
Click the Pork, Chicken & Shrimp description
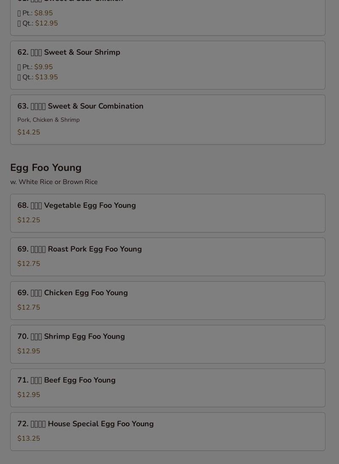(x=48, y=120)
